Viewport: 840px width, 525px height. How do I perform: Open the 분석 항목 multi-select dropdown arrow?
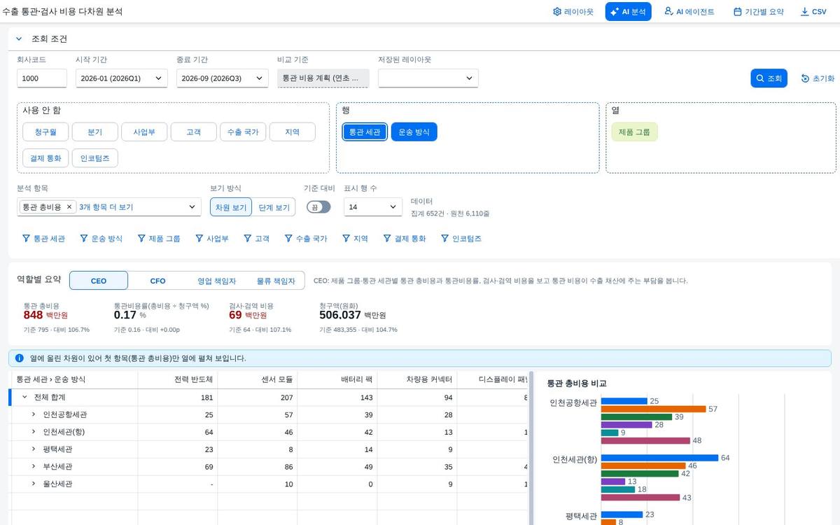[192, 207]
